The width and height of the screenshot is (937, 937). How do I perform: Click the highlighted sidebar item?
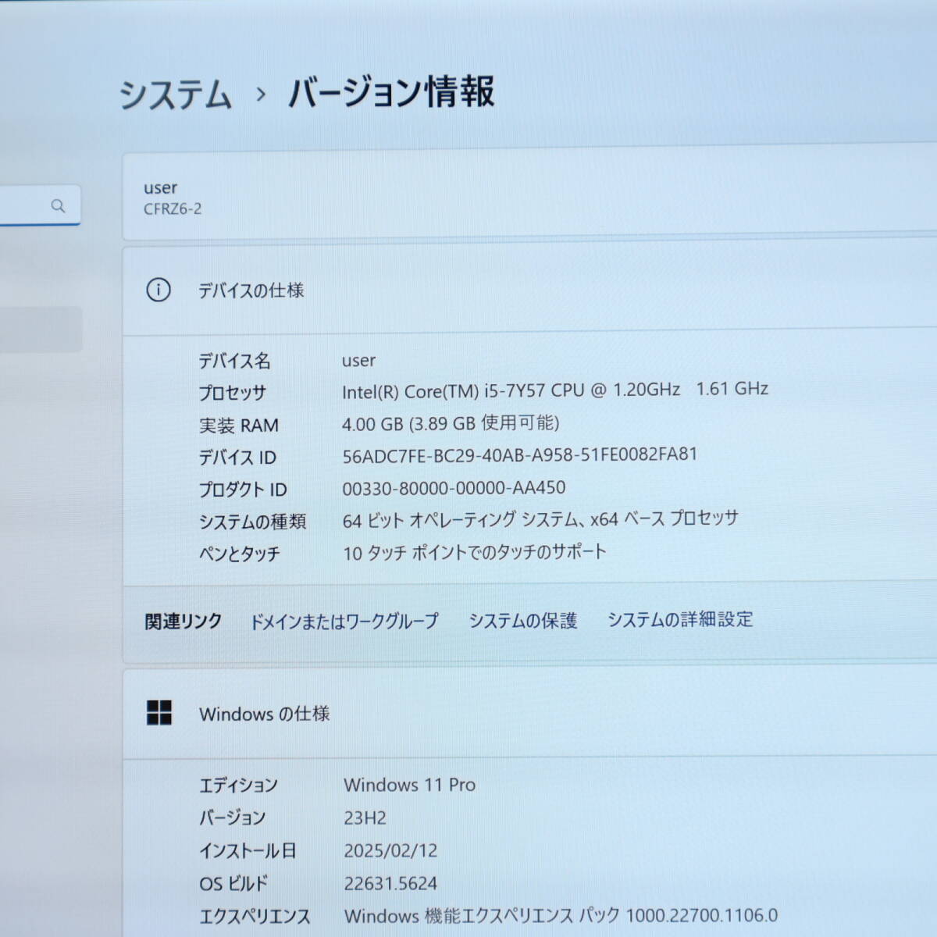click(41, 329)
